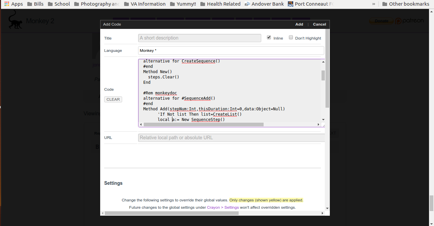Enable the Don't Highlight checkbox
The width and height of the screenshot is (434, 226).
[x=291, y=38]
